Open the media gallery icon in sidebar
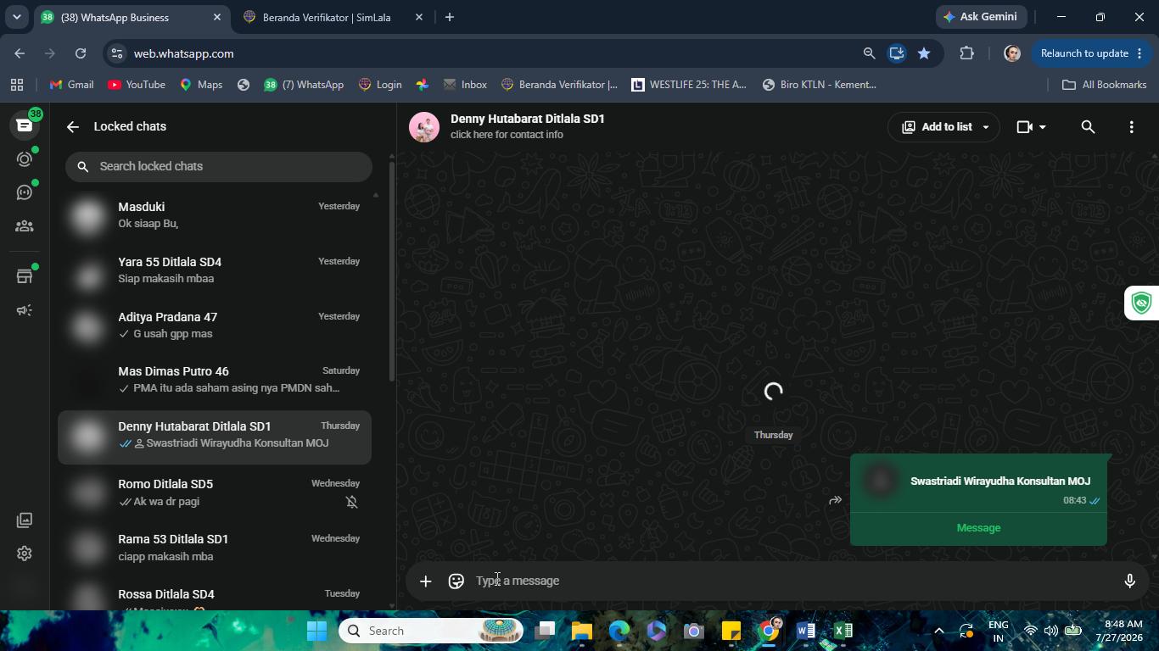Screen dimensions: 1159x651 25,520
